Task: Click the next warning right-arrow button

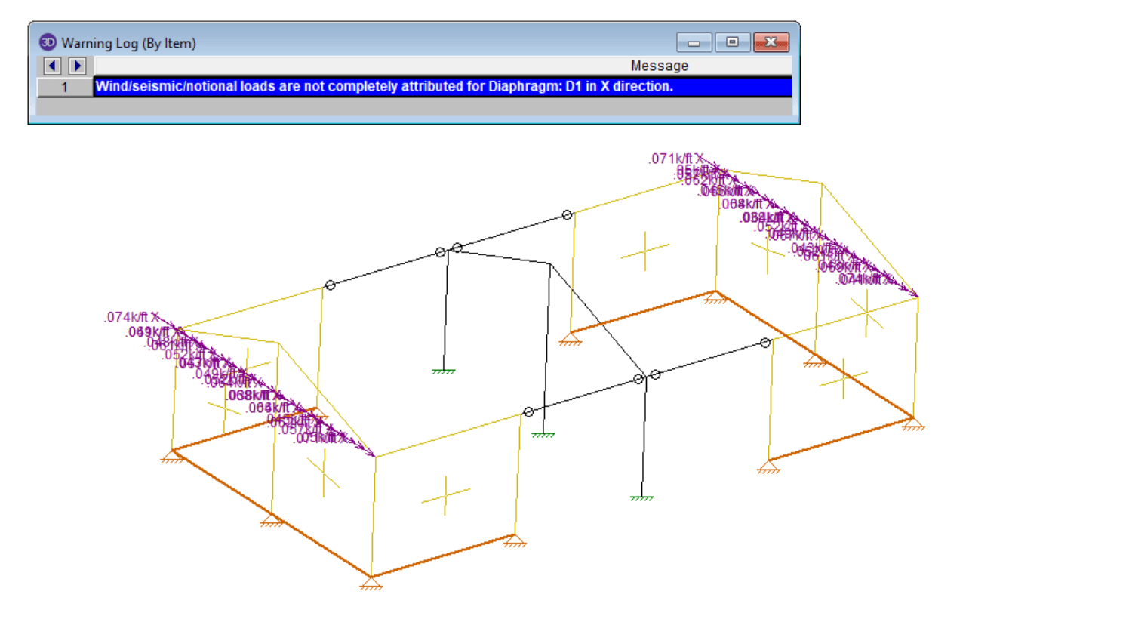Action: point(77,66)
